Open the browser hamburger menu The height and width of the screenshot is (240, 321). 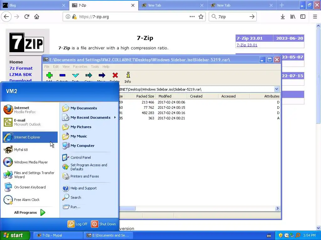315,17
